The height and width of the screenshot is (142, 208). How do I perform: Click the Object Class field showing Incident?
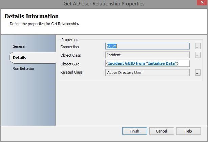click(147, 55)
